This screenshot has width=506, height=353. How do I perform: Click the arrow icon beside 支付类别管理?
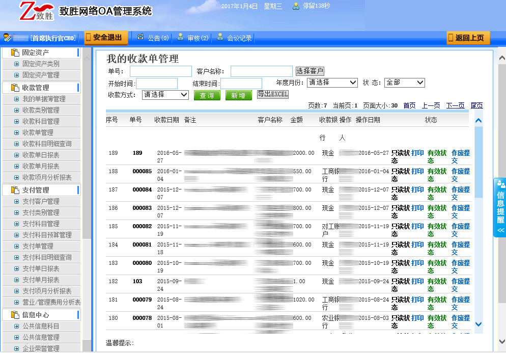pos(16,212)
